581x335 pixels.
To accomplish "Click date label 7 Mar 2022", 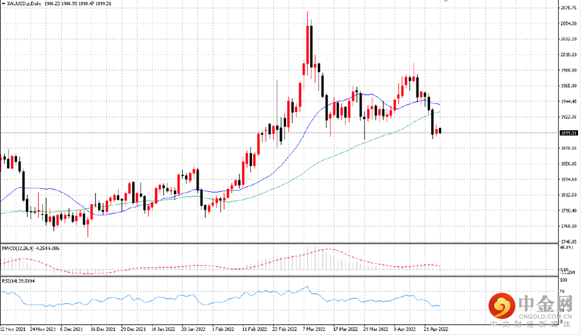I will pos(314,329).
